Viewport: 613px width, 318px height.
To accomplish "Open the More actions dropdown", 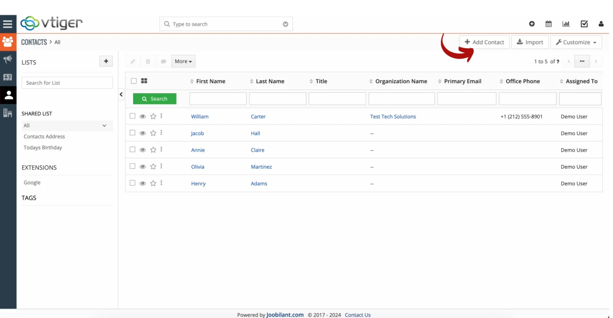I will [183, 61].
